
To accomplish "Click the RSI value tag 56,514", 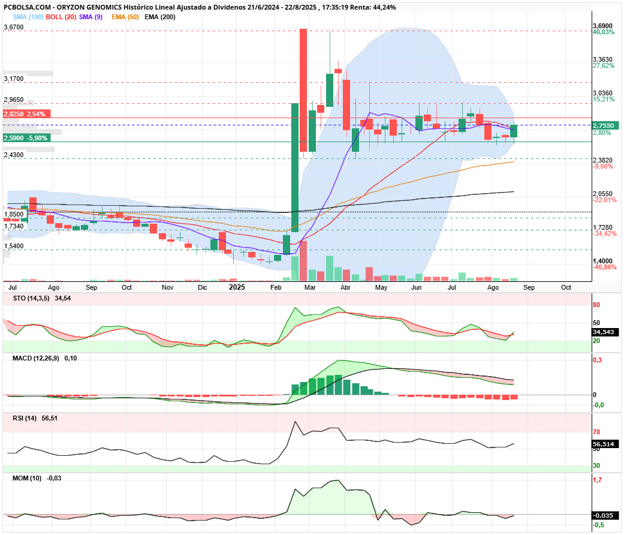I will [x=605, y=444].
